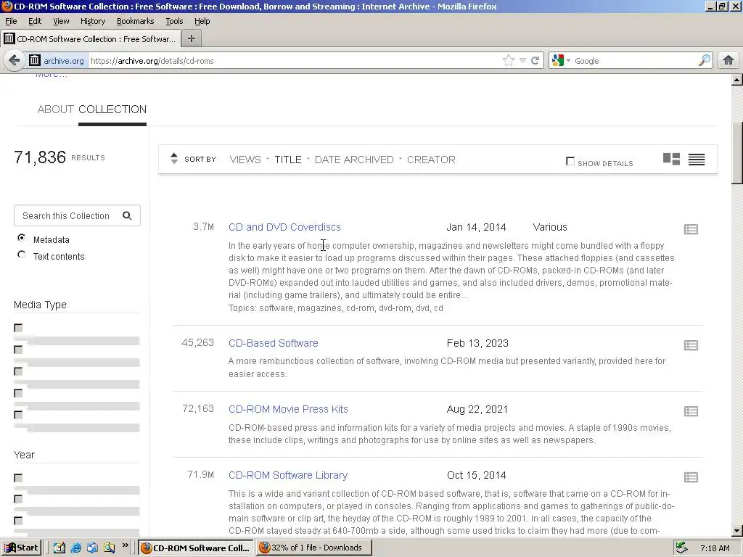Sort results by VIEWS

click(245, 160)
